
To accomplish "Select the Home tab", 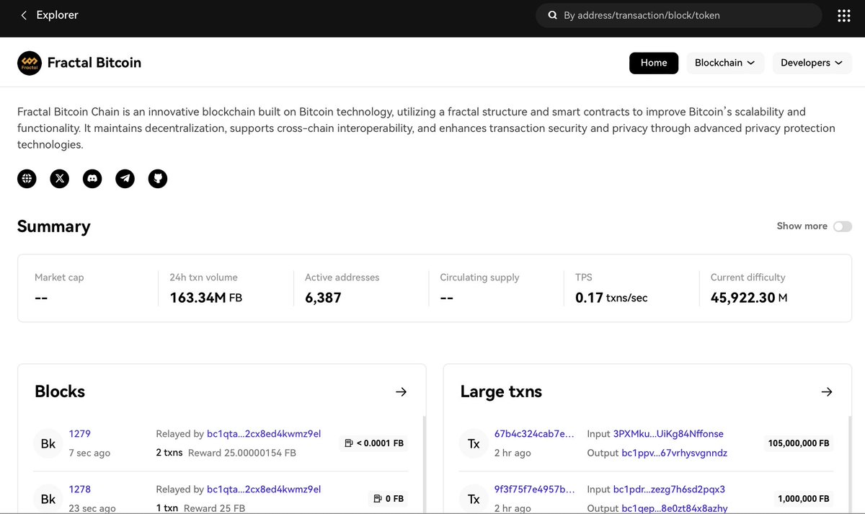I will click(x=654, y=63).
